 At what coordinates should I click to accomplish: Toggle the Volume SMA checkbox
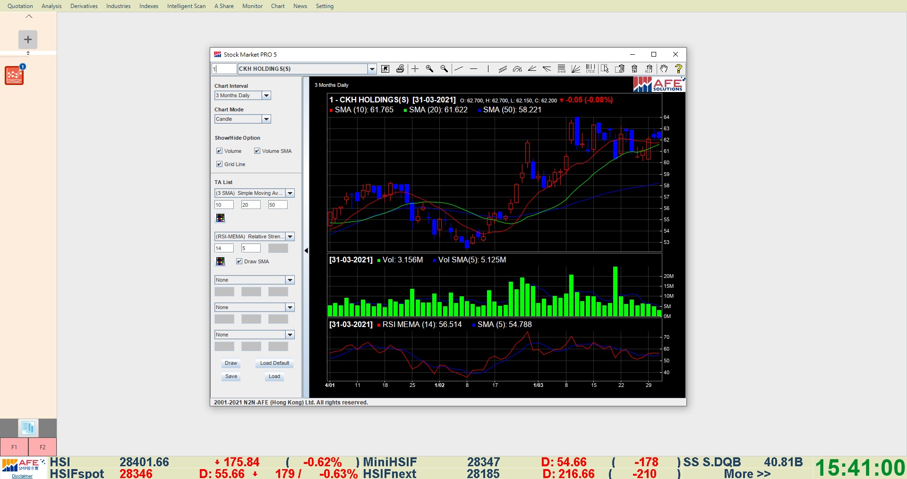click(x=257, y=151)
